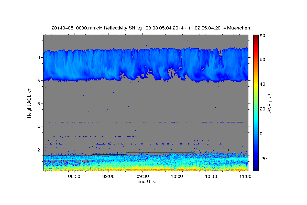
Task: Click the colorbar value 20
Action: pos(262,109)
